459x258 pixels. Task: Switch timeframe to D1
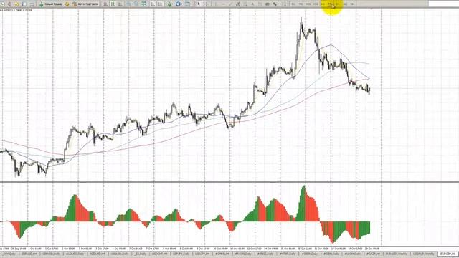(x=338, y=4)
